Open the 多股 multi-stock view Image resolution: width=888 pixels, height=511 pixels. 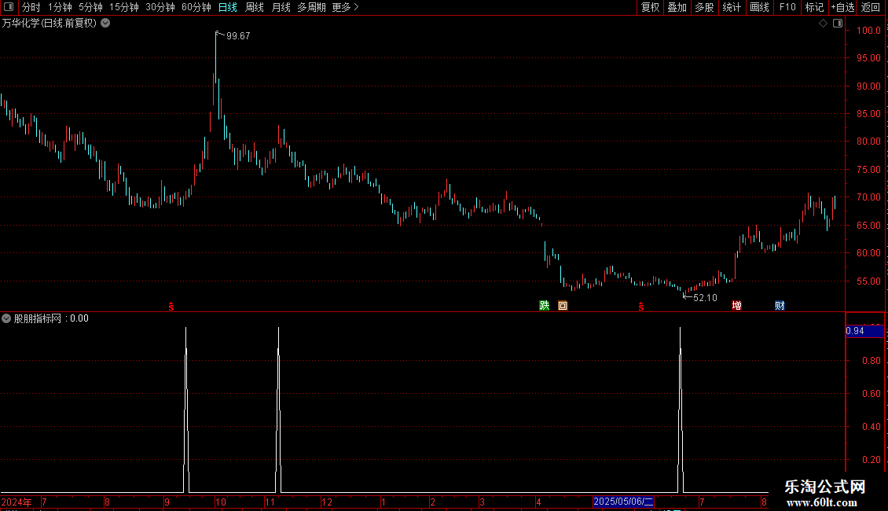pyautogui.click(x=704, y=7)
